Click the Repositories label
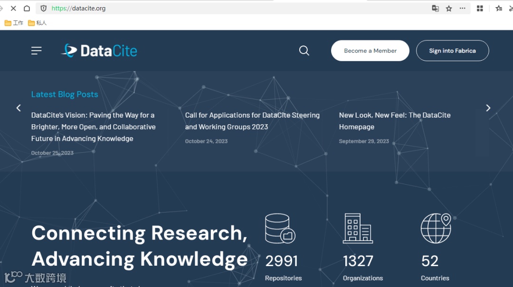Screen dimensions: 513x287 point(283,278)
